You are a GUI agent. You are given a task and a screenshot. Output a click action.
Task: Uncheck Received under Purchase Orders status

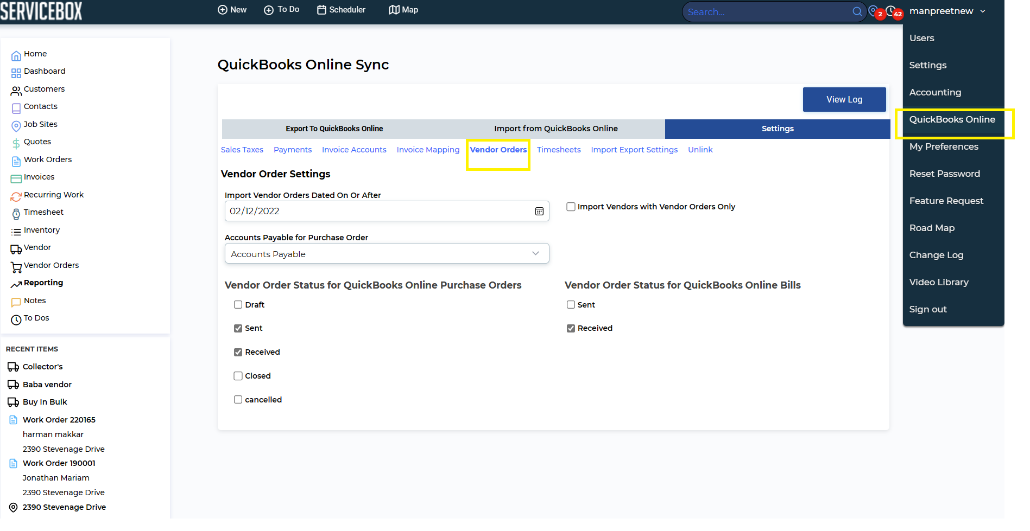(238, 352)
